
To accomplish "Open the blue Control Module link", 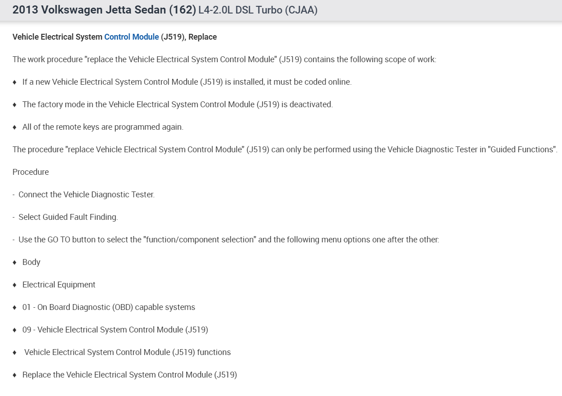I will click(131, 37).
